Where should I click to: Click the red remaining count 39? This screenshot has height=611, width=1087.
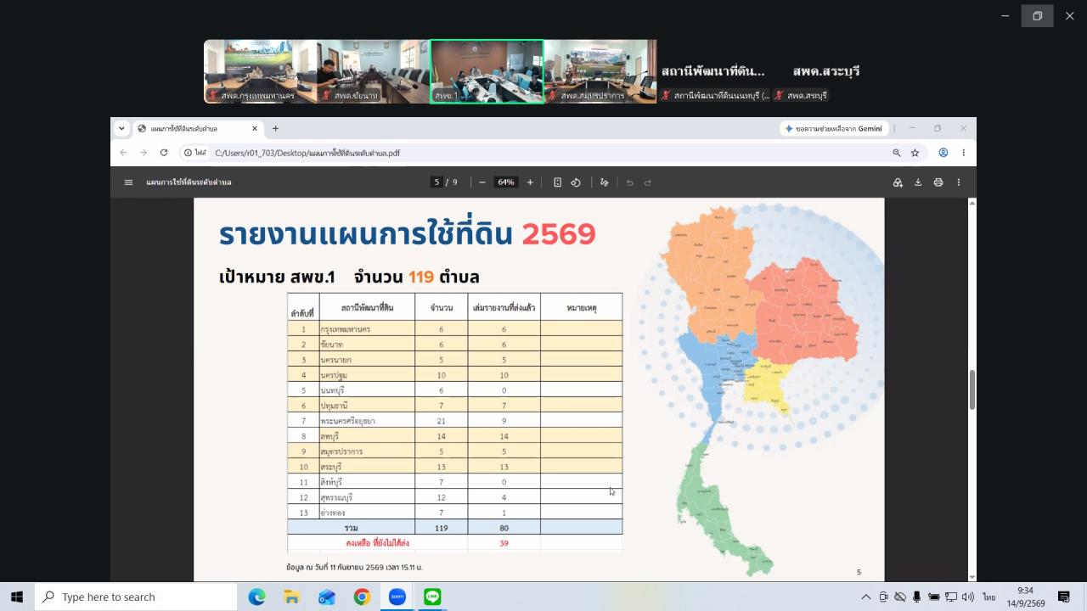click(x=504, y=543)
